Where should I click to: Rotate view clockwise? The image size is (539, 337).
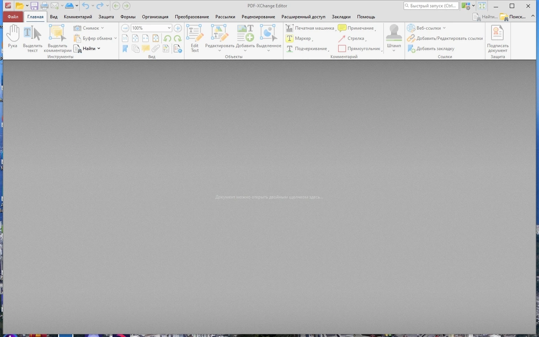click(177, 39)
